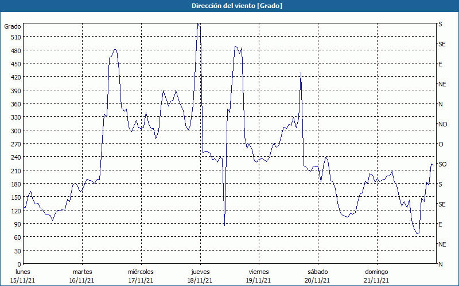The width and height of the screenshot is (459, 286).
Task: Select the date 20/11/21
Action: click(318, 281)
